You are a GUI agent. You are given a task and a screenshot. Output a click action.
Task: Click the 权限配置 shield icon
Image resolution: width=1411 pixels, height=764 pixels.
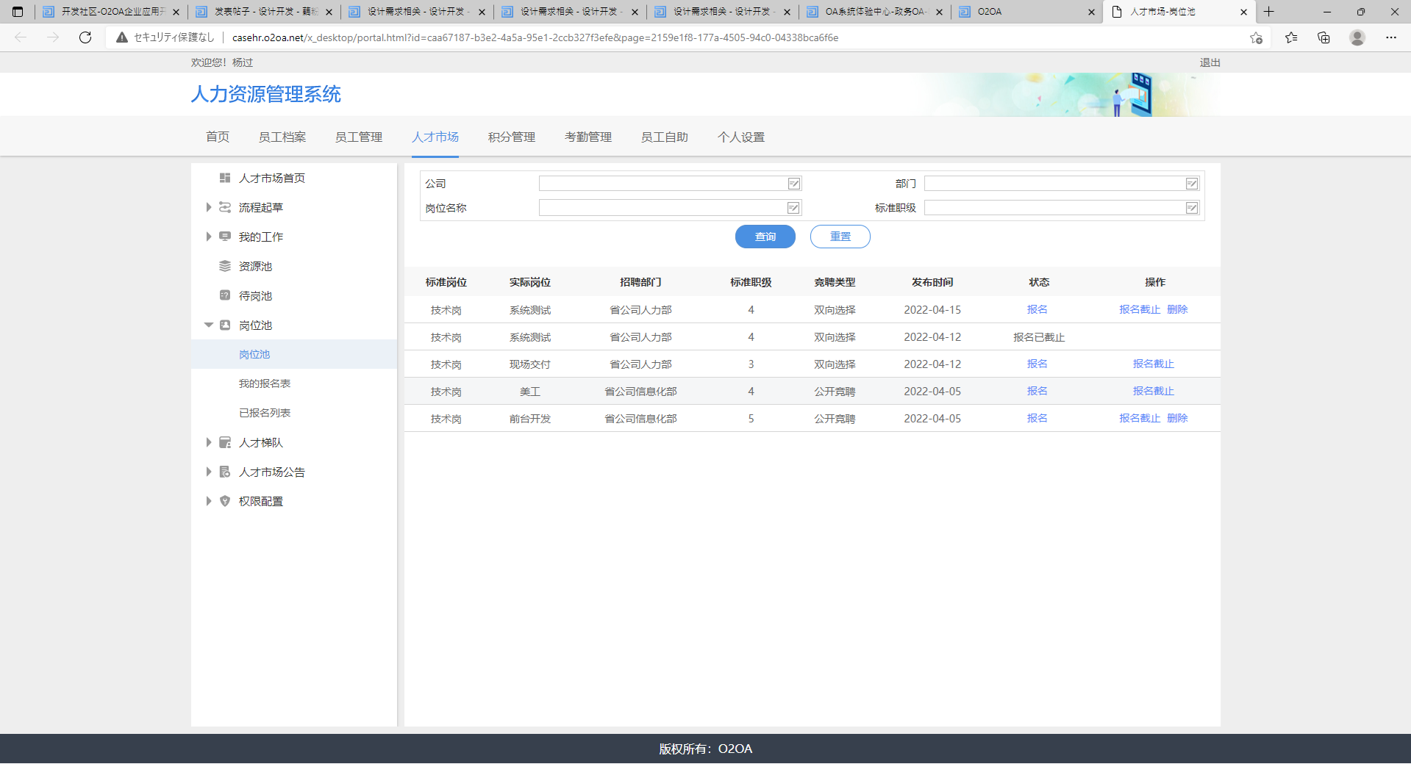pos(225,501)
